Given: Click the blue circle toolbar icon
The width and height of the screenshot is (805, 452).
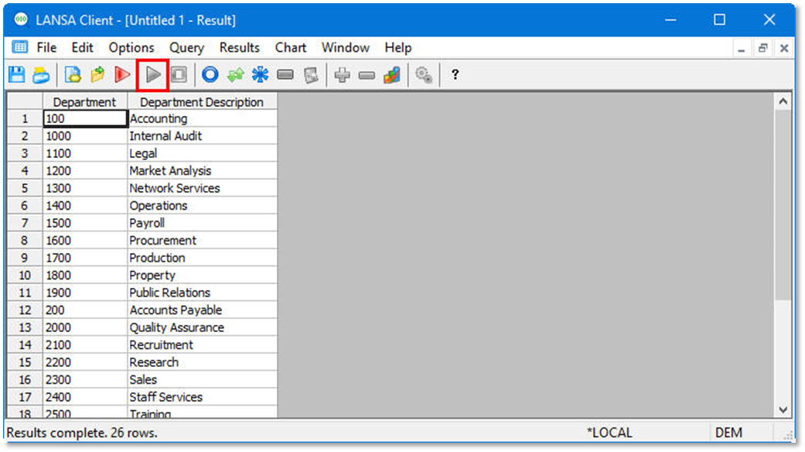Looking at the screenshot, I should (x=210, y=75).
